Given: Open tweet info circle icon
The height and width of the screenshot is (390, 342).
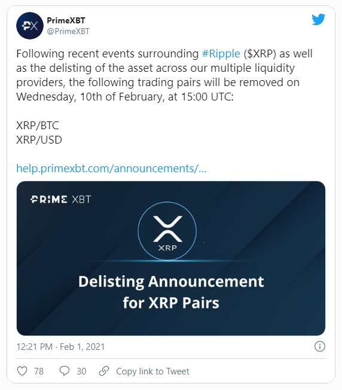Looking at the screenshot, I should click(x=320, y=346).
